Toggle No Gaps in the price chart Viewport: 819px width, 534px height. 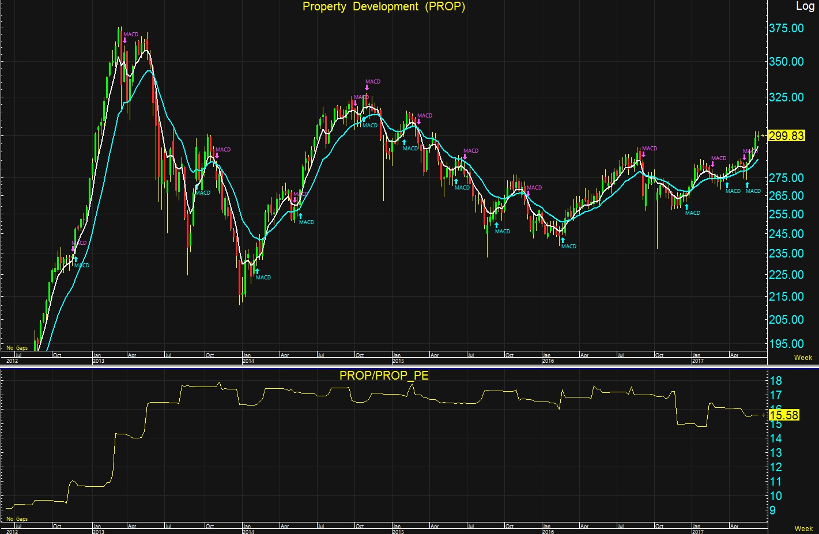[17, 348]
